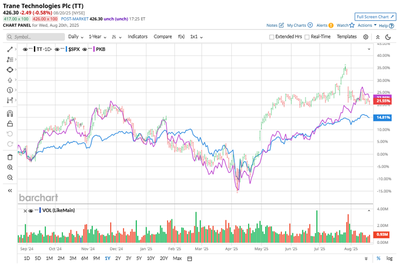Open the chart bar type dropdown
The image size is (398, 265).
[x=117, y=37]
